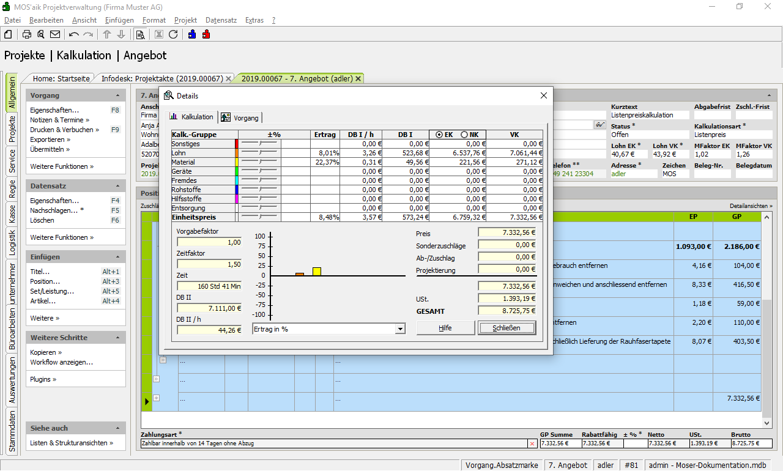Switch to the Vorgang tab in Details
783x471 pixels.
[240, 117]
